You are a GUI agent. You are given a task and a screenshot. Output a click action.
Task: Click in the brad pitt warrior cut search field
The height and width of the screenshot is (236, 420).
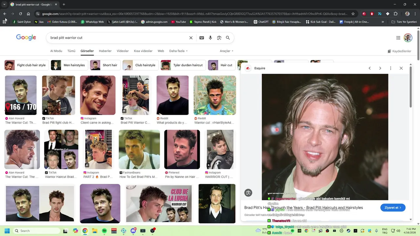pyautogui.click(x=118, y=38)
